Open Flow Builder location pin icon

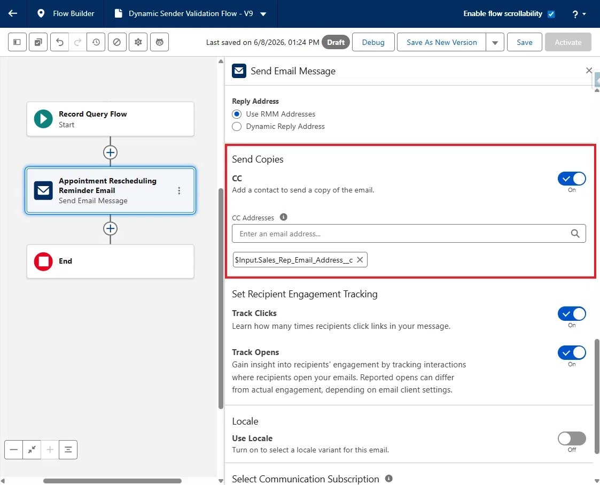tap(41, 13)
